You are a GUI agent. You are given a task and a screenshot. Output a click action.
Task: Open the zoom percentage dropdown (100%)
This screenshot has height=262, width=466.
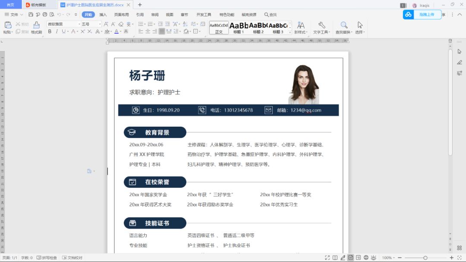[x=388, y=258]
